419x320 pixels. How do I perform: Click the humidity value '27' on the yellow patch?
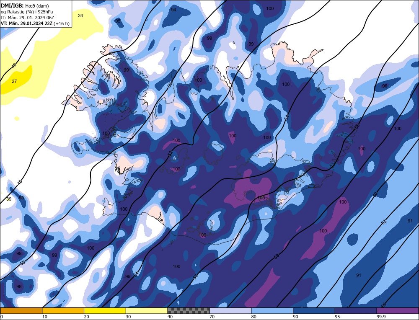point(14,81)
